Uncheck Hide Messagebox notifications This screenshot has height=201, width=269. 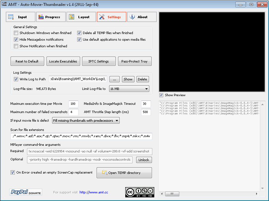coord(16,40)
